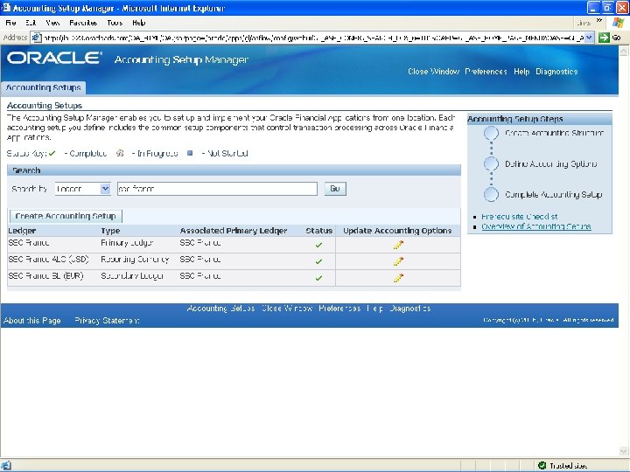Click the IE icon in the title bar
630x472 pixels.
click(x=6, y=8)
